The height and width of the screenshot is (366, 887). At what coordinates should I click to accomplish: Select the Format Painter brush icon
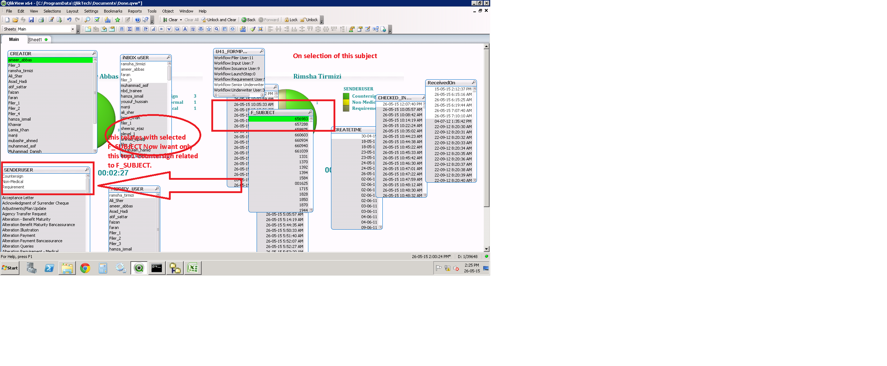253,29
